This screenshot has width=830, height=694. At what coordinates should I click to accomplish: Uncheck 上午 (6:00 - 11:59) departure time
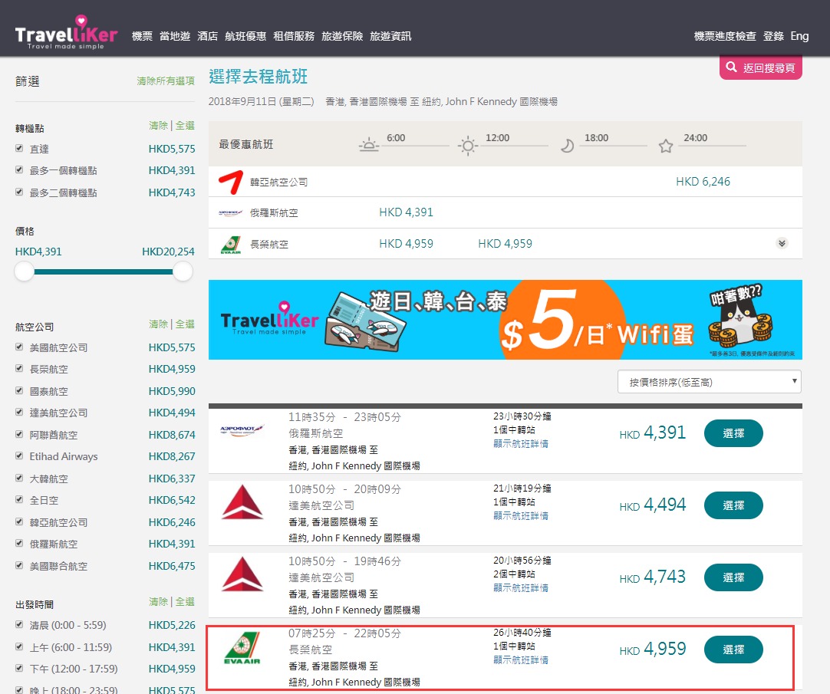[x=19, y=646]
